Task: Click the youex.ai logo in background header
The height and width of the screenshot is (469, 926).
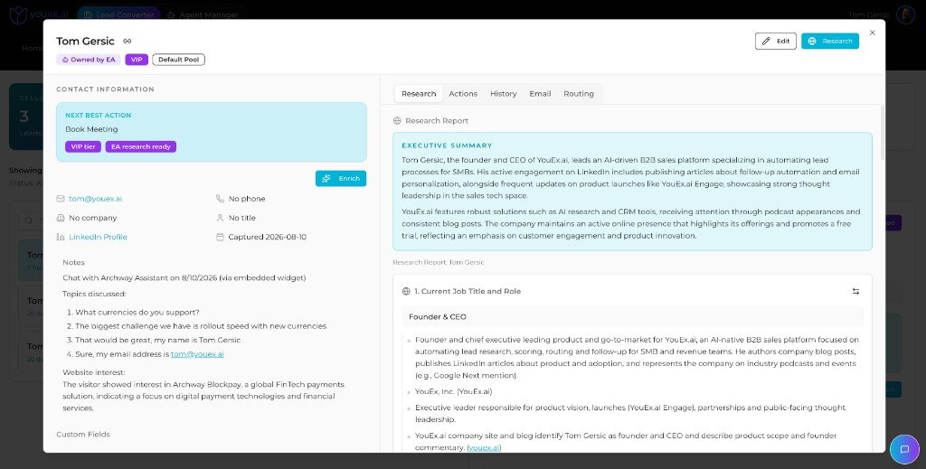Action: coord(40,14)
